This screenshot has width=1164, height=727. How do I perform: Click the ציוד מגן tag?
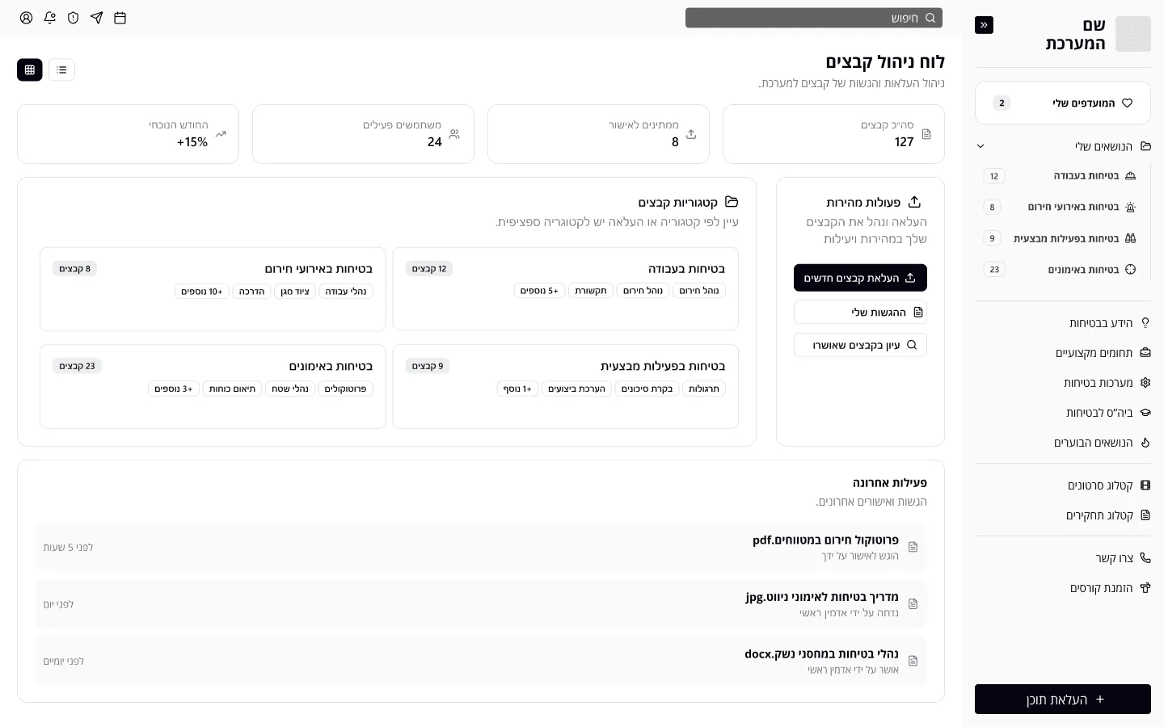[x=295, y=292]
